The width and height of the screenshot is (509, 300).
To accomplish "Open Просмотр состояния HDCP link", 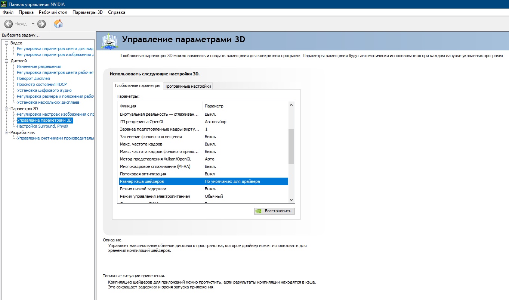I will click(x=42, y=85).
